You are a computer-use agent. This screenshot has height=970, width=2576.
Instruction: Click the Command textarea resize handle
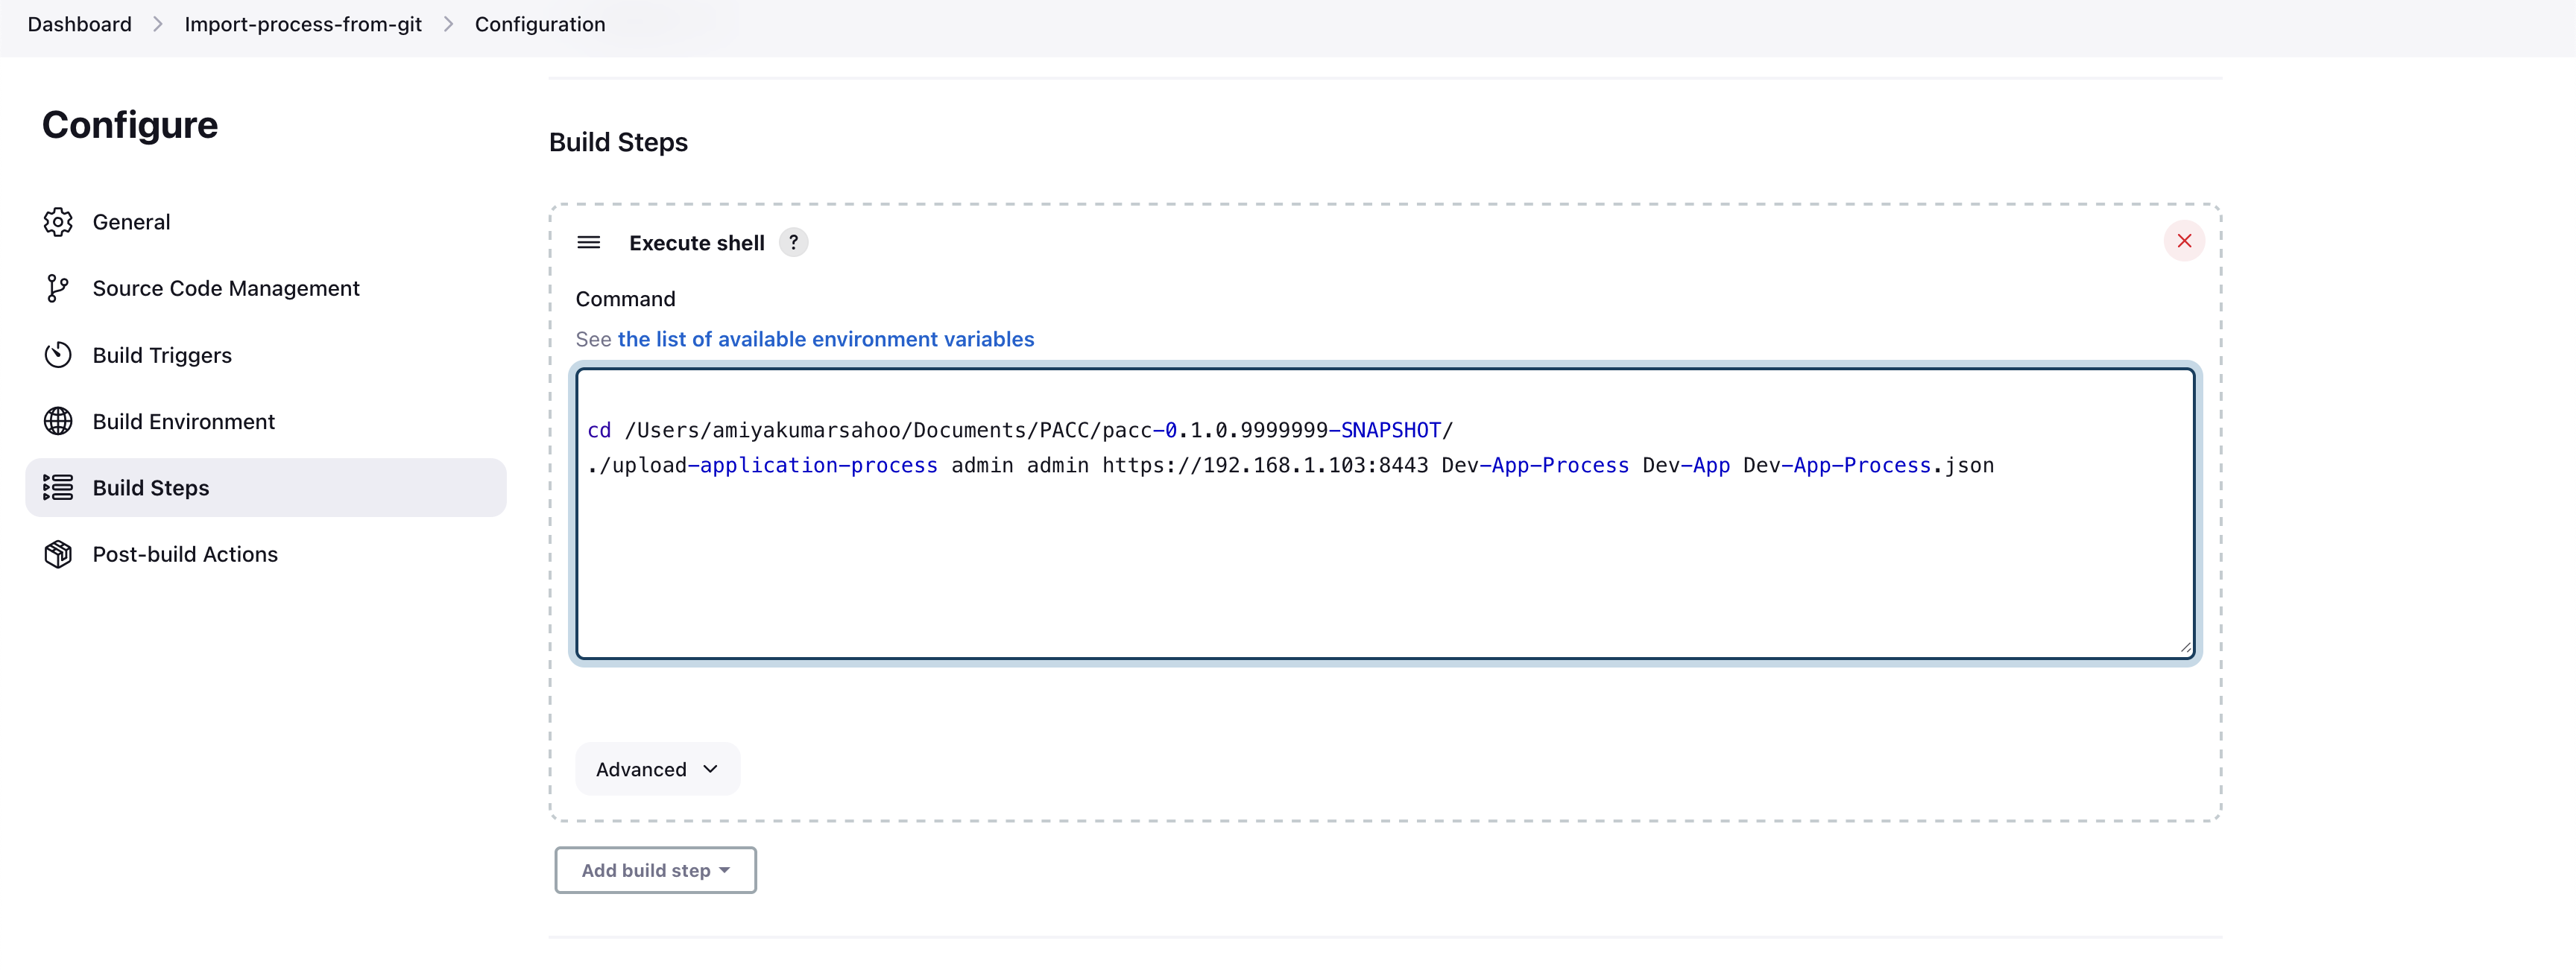click(2185, 648)
